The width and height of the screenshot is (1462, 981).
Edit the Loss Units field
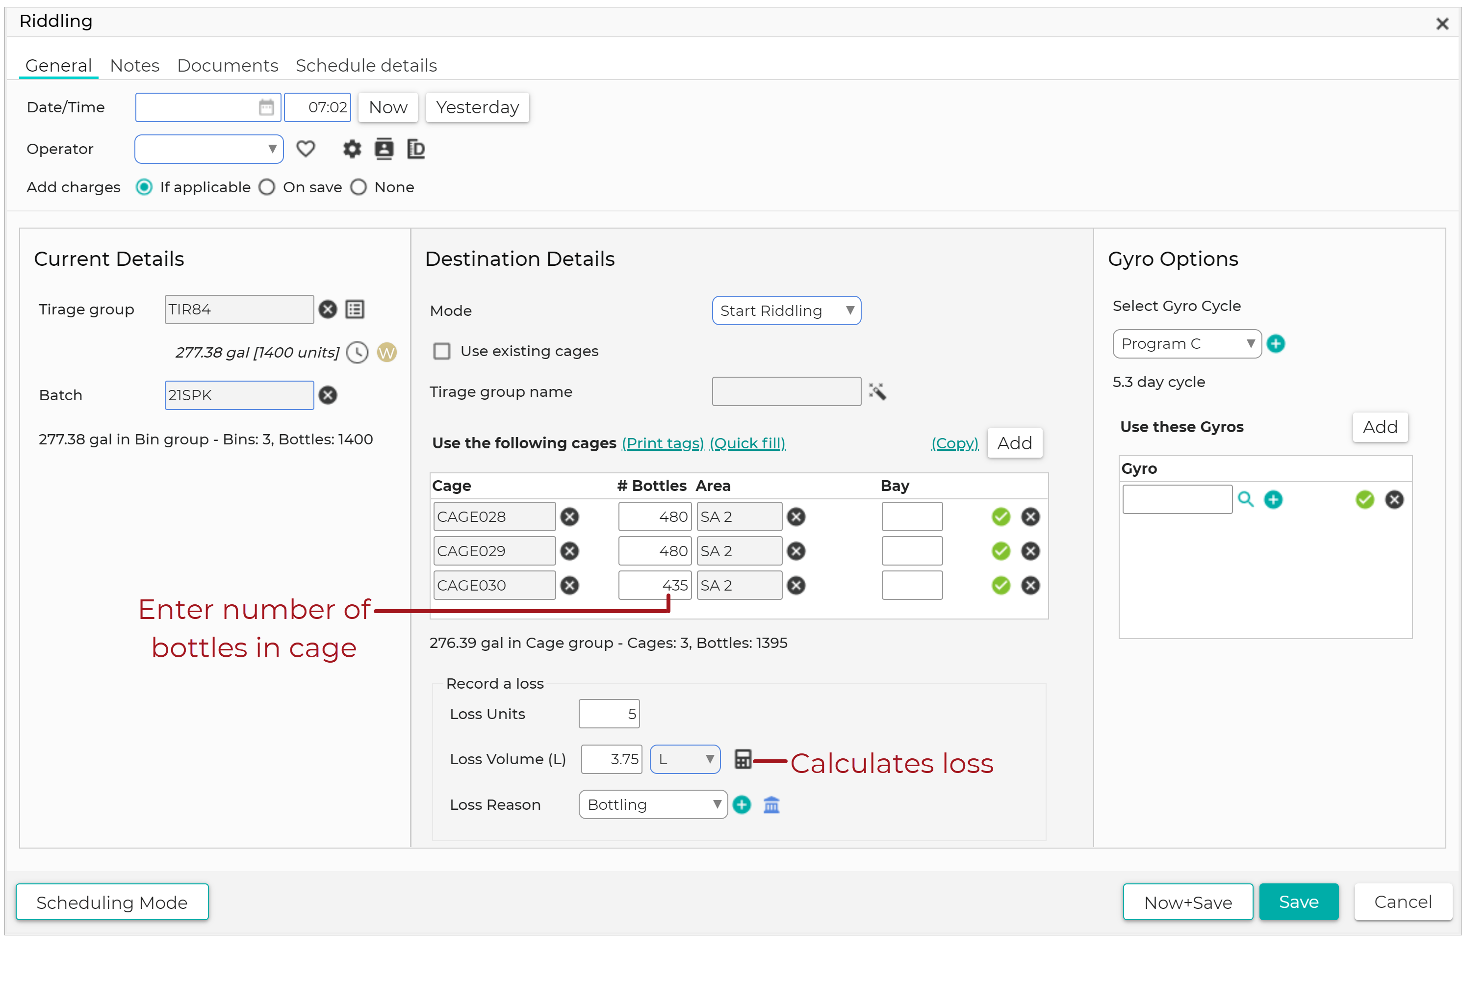tap(609, 714)
